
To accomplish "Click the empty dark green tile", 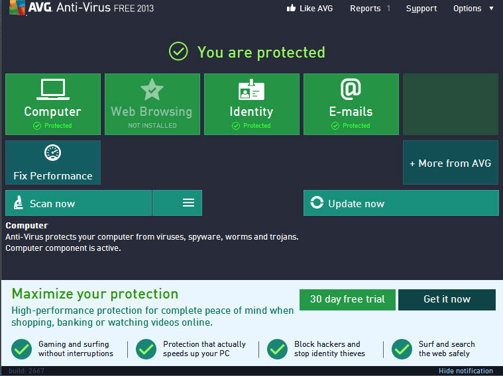I will pos(450,104).
